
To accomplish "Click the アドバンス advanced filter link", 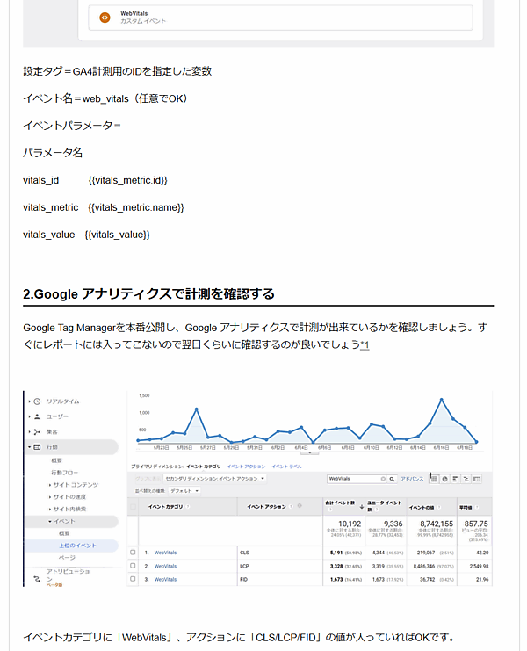I will pyautogui.click(x=412, y=479).
